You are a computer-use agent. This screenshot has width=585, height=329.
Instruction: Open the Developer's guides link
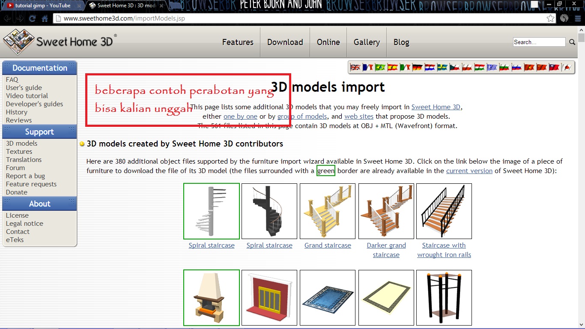point(34,104)
